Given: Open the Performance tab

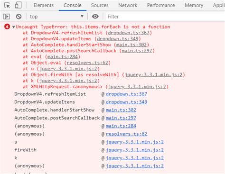Looking at the screenshot, I should point(161,5).
